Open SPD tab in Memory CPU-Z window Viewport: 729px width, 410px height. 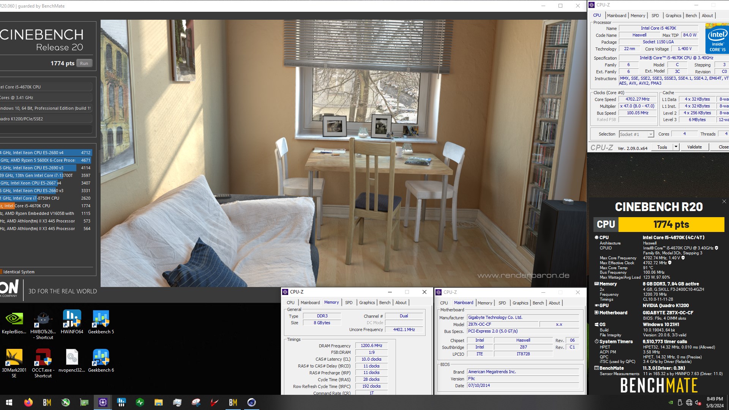click(x=349, y=303)
